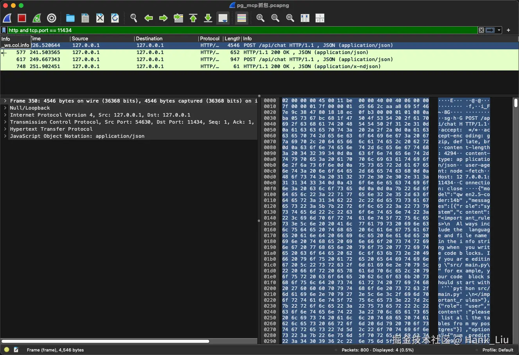Screen dimensions: 519x355
Task: Click time value 249.667343
Action: coord(45,59)
